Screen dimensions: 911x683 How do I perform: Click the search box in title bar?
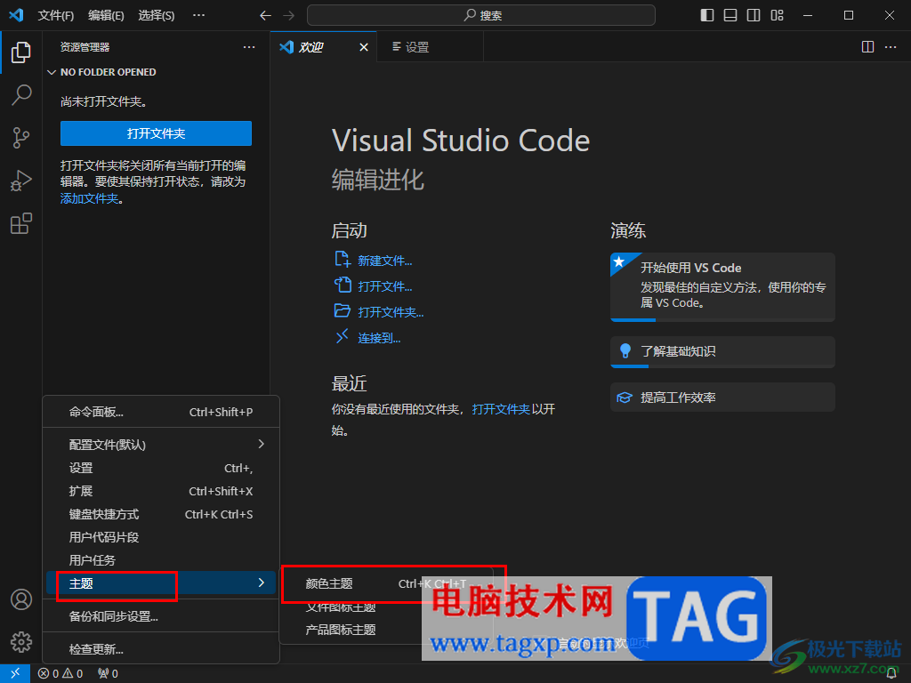(481, 15)
